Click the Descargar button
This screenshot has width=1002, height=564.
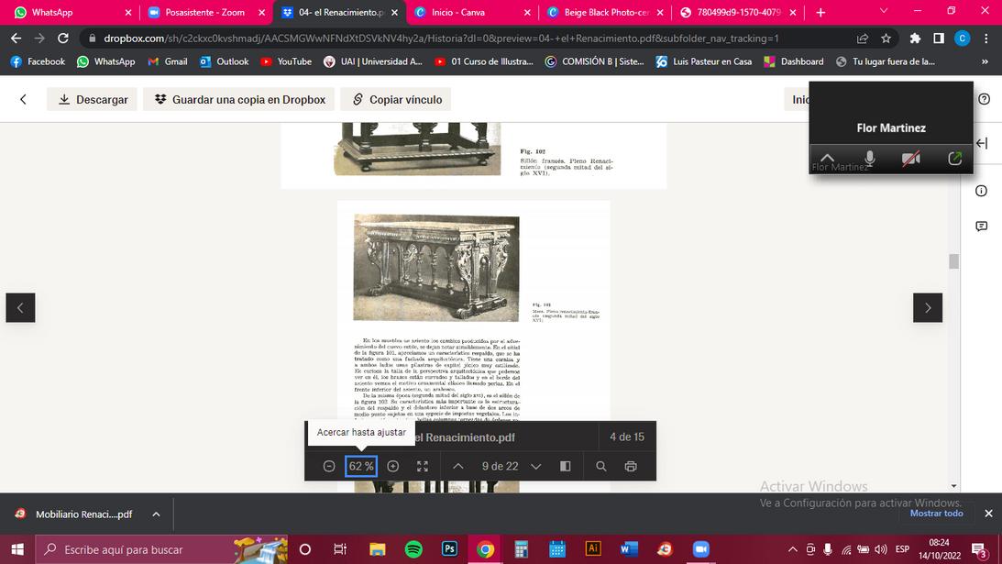(92, 99)
